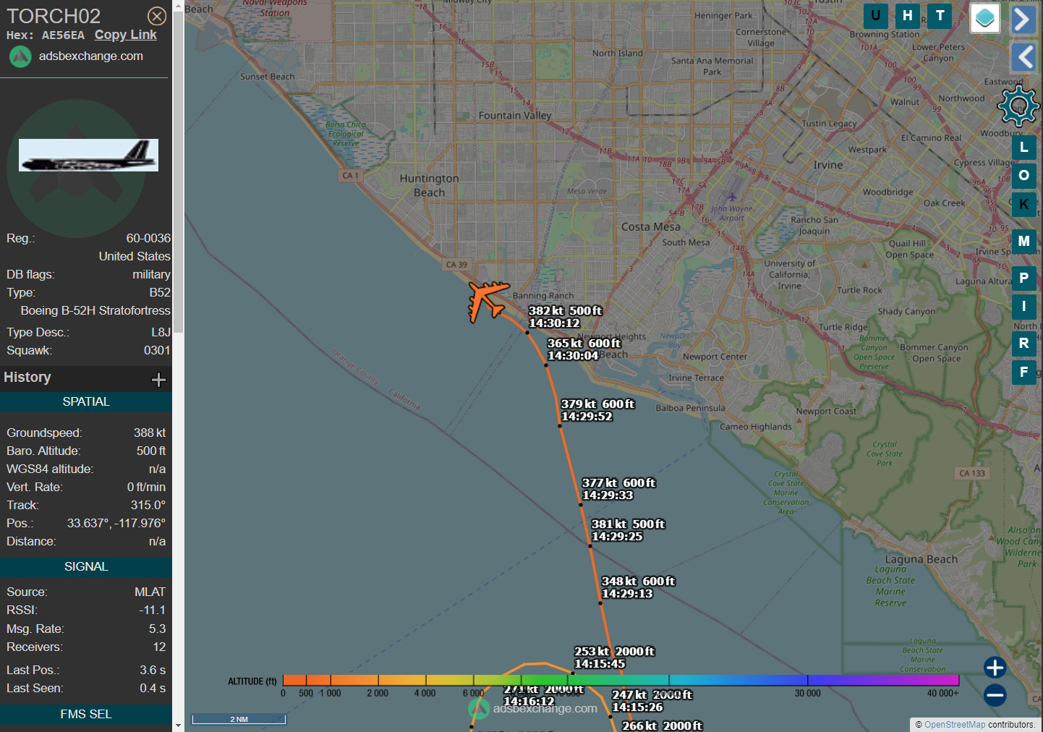1043x732 pixels.
Task: Zoom out with the minus button
Action: point(995,696)
